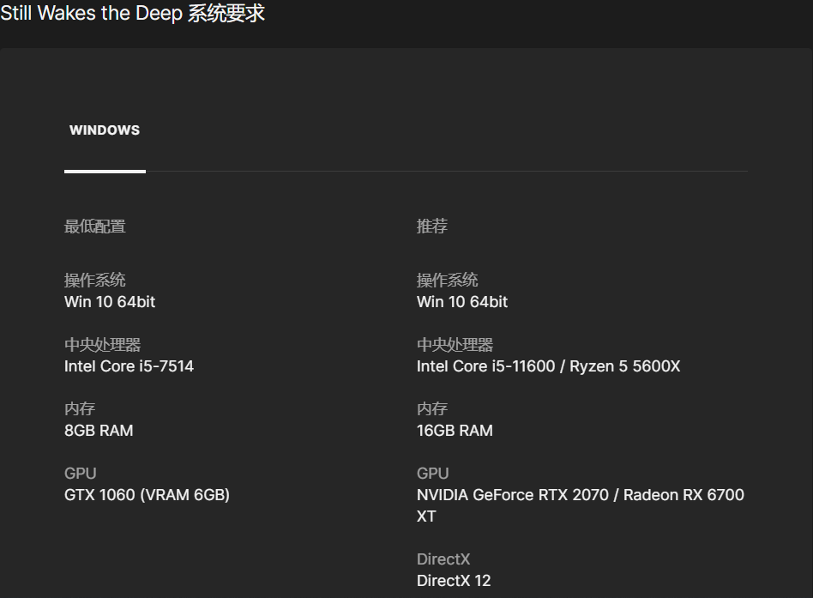Click 内存 label under 推荐
Image resolution: width=813 pixels, height=598 pixels.
432,408
